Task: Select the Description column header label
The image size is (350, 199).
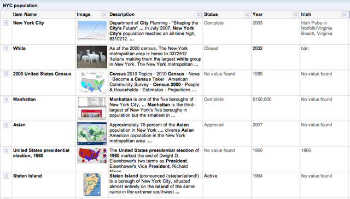Action: pyautogui.click(x=122, y=14)
